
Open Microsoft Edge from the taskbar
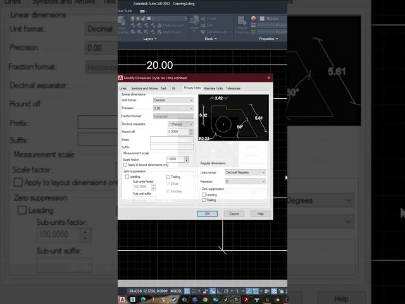[143, 300]
